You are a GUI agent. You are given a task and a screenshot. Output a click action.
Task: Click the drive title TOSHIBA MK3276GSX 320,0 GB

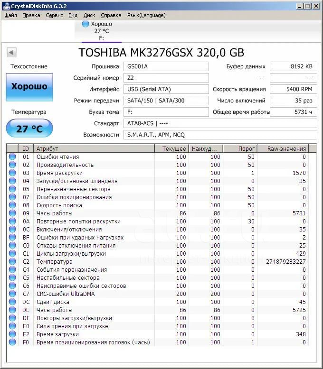[x=161, y=53]
